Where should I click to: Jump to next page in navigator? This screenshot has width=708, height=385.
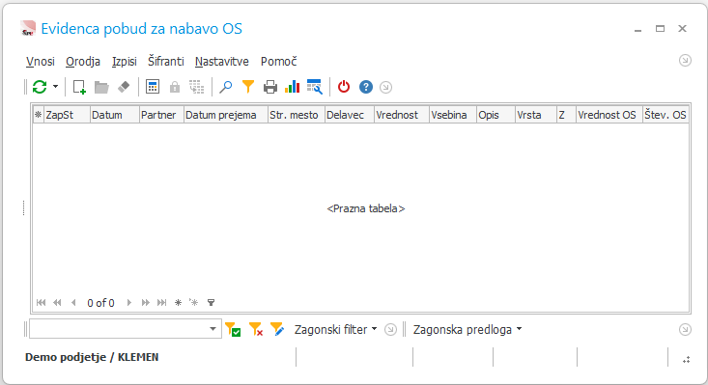pyautogui.click(x=146, y=303)
